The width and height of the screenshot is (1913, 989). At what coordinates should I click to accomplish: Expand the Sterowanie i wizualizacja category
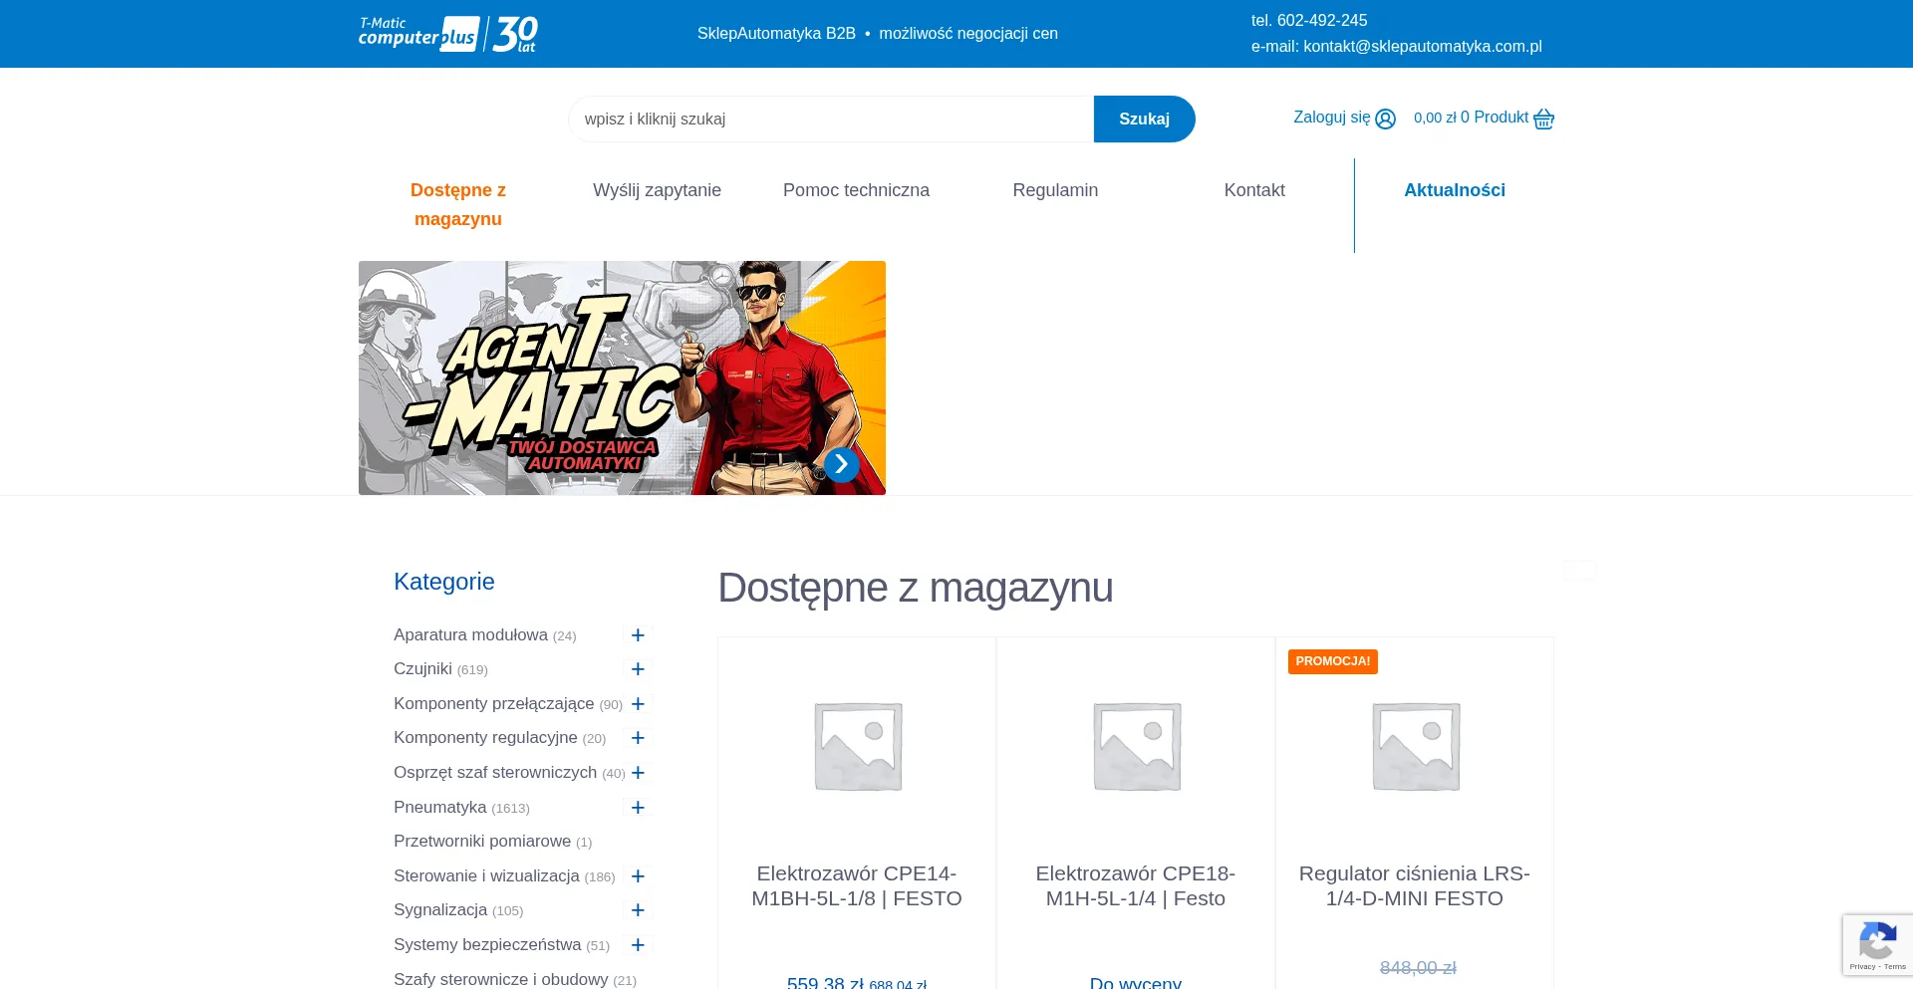[x=638, y=876]
